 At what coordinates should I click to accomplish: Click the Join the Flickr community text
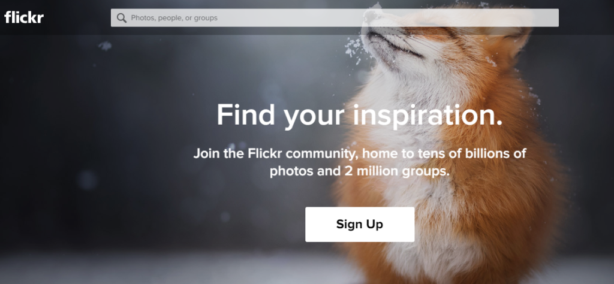[x=360, y=153]
